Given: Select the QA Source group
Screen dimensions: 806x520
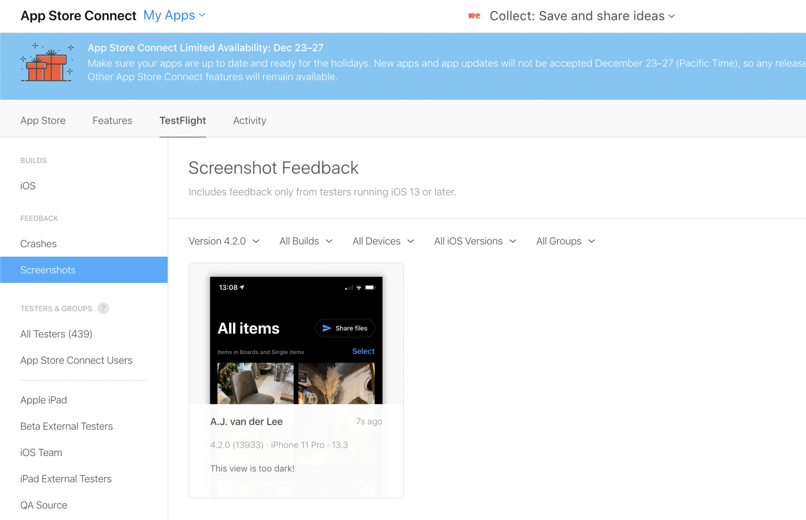Looking at the screenshot, I should coord(44,505).
